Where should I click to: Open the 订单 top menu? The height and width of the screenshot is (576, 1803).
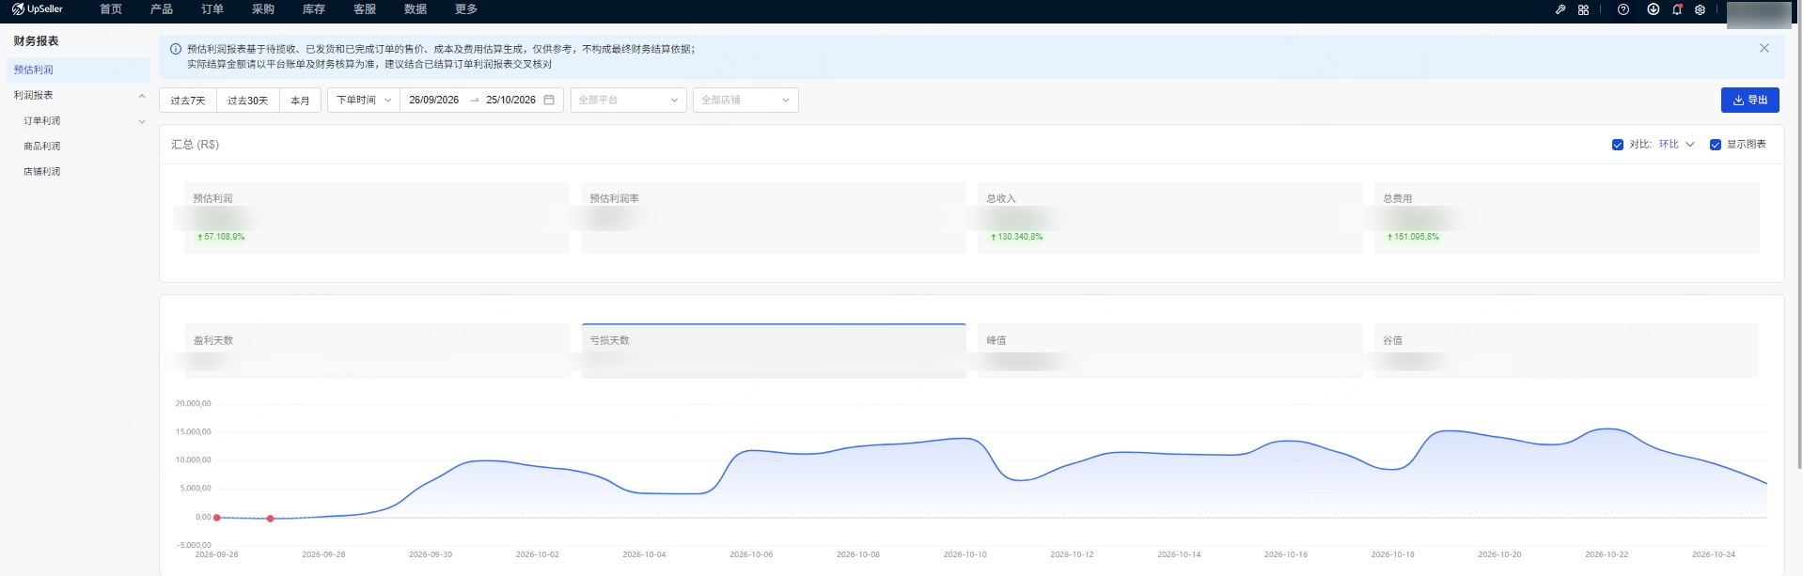(x=212, y=9)
